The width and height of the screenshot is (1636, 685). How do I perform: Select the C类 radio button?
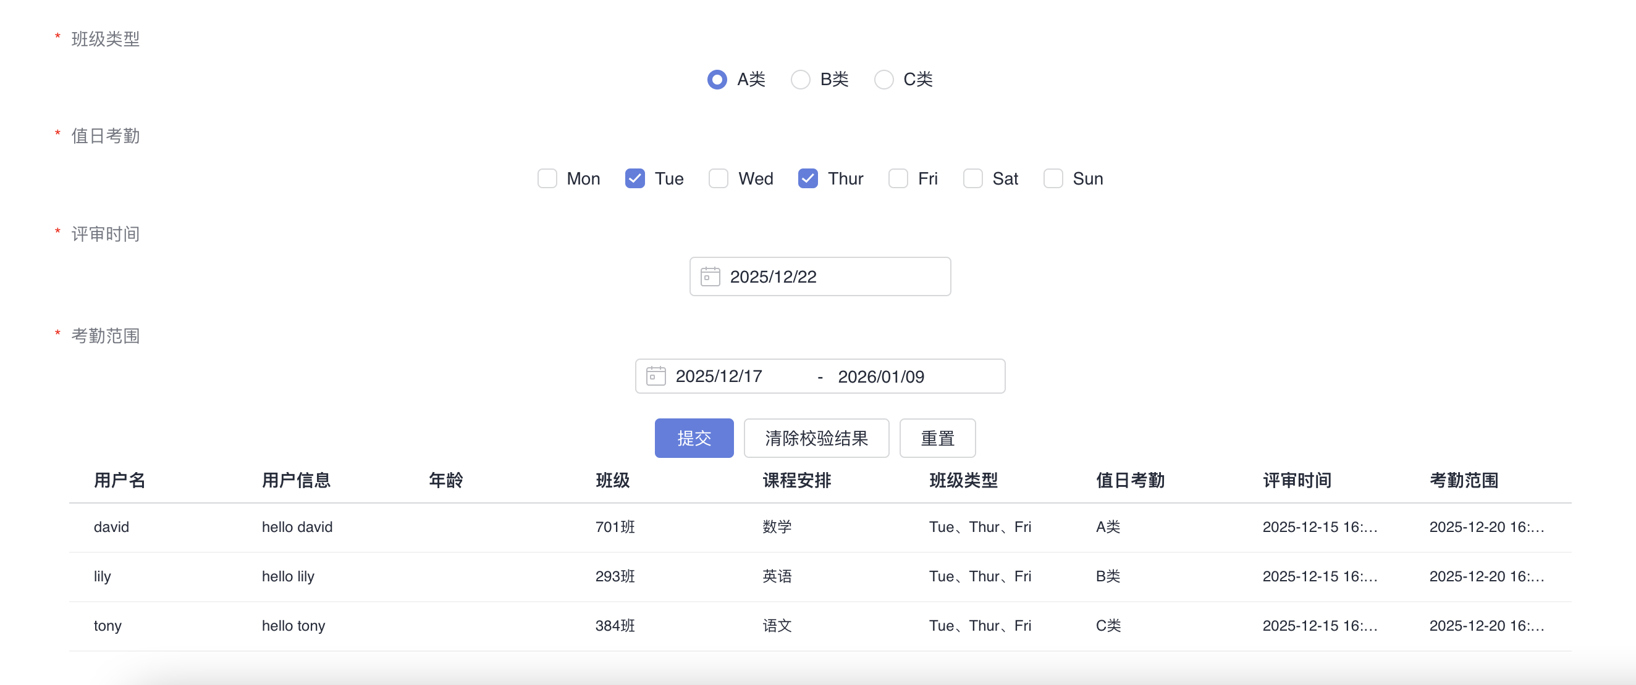tap(883, 79)
